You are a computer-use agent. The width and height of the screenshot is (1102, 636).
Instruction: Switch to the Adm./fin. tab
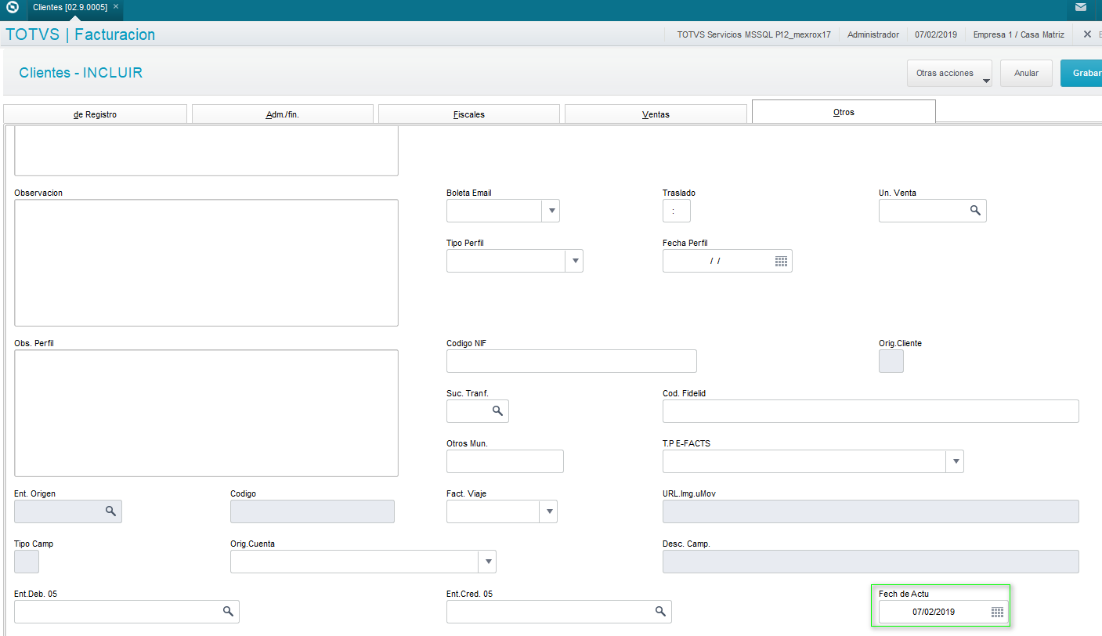coord(283,114)
